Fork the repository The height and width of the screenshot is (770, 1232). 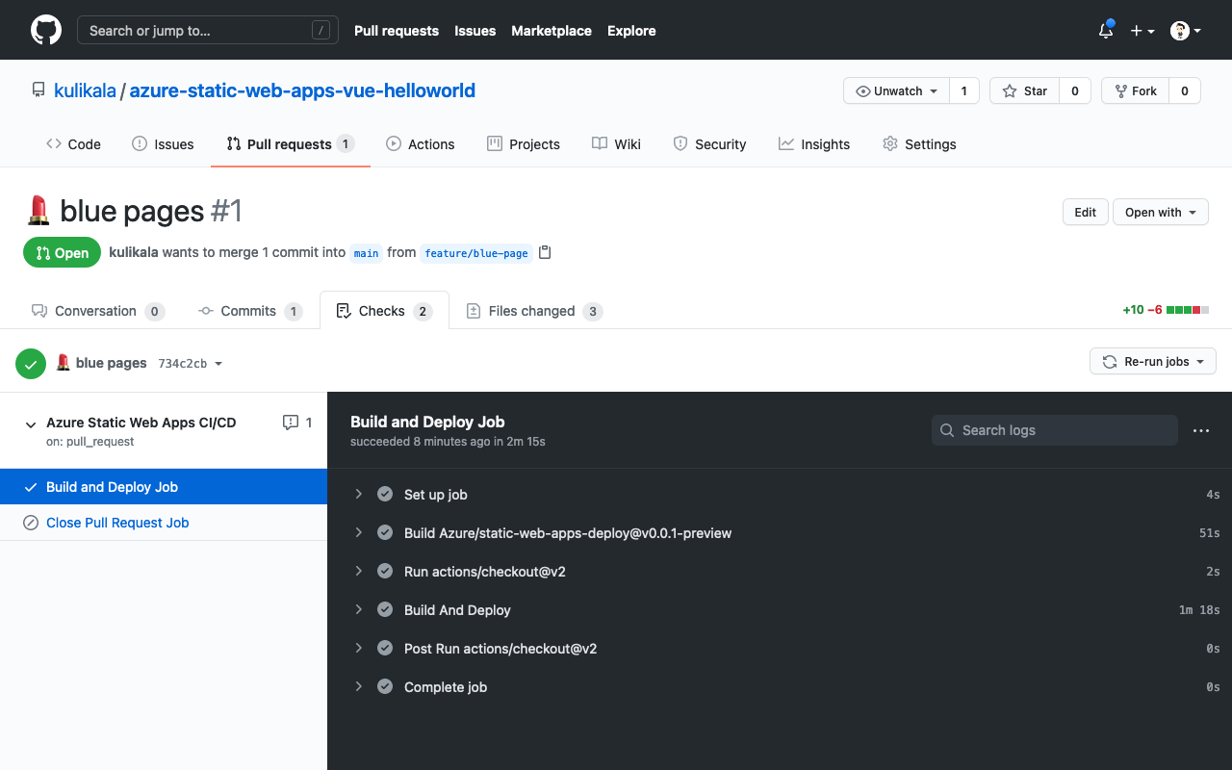(x=1136, y=90)
